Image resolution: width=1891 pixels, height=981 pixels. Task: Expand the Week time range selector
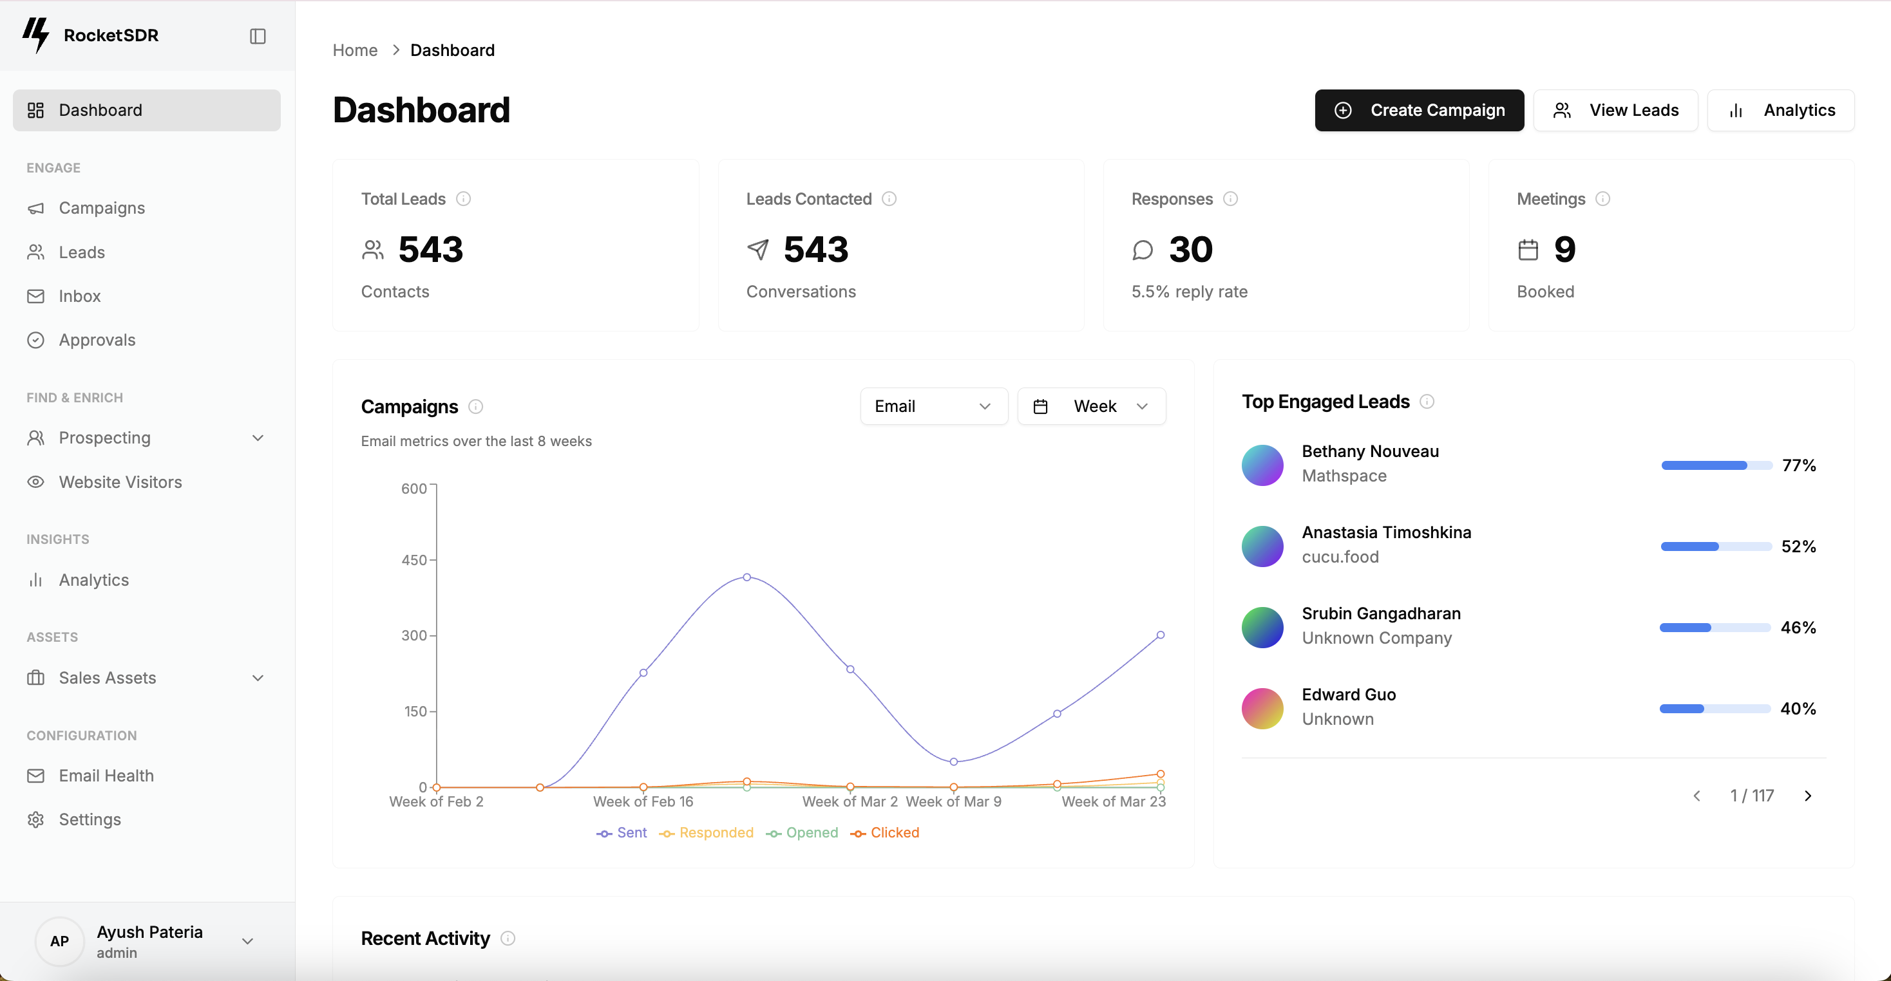(x=1092, y=406)
